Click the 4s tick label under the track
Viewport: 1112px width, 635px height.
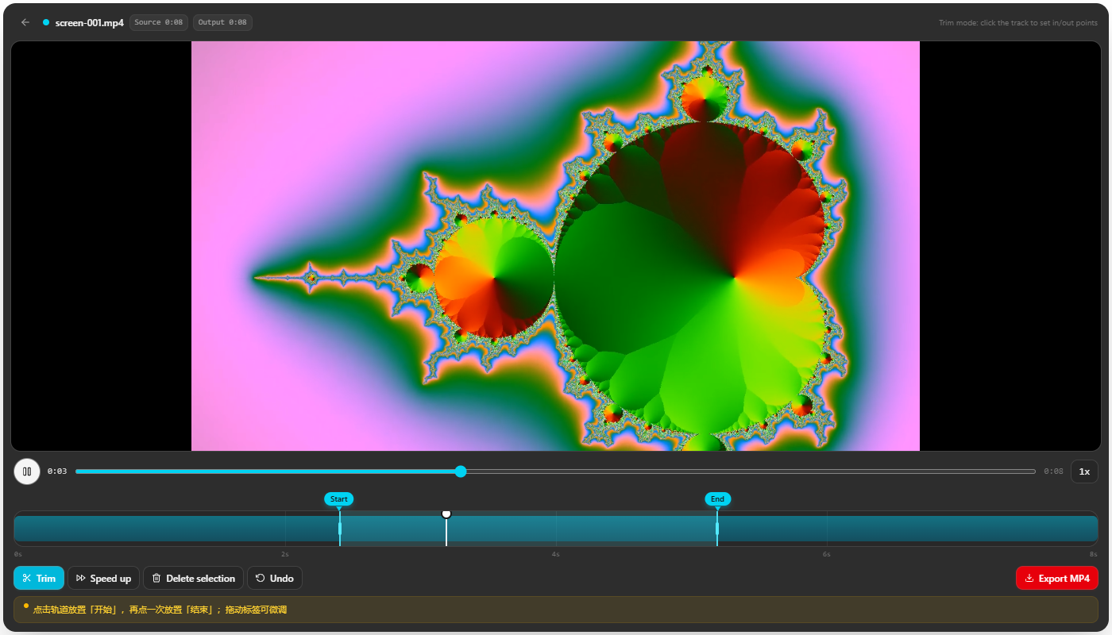pos(556,554)
